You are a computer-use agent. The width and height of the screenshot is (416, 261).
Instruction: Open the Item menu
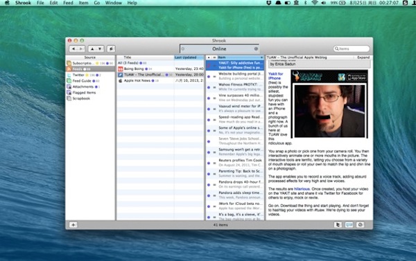83,3
